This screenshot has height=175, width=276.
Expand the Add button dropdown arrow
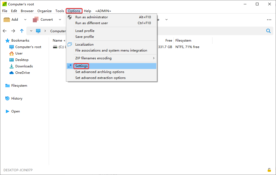(25, 20)
